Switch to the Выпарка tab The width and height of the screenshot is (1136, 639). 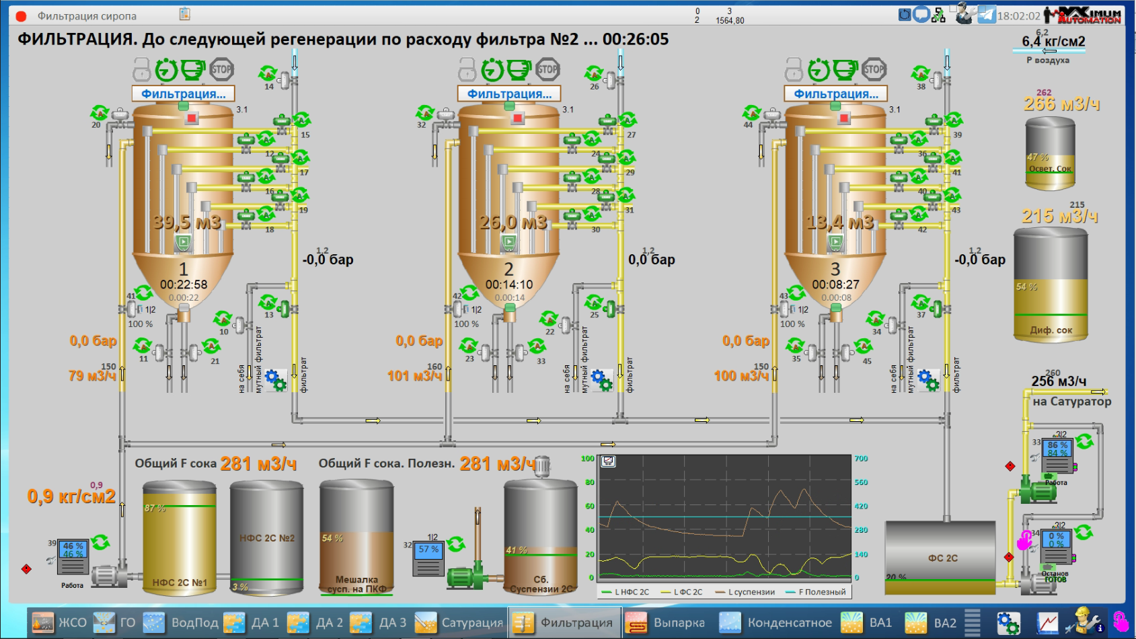[x=666, y=623]
